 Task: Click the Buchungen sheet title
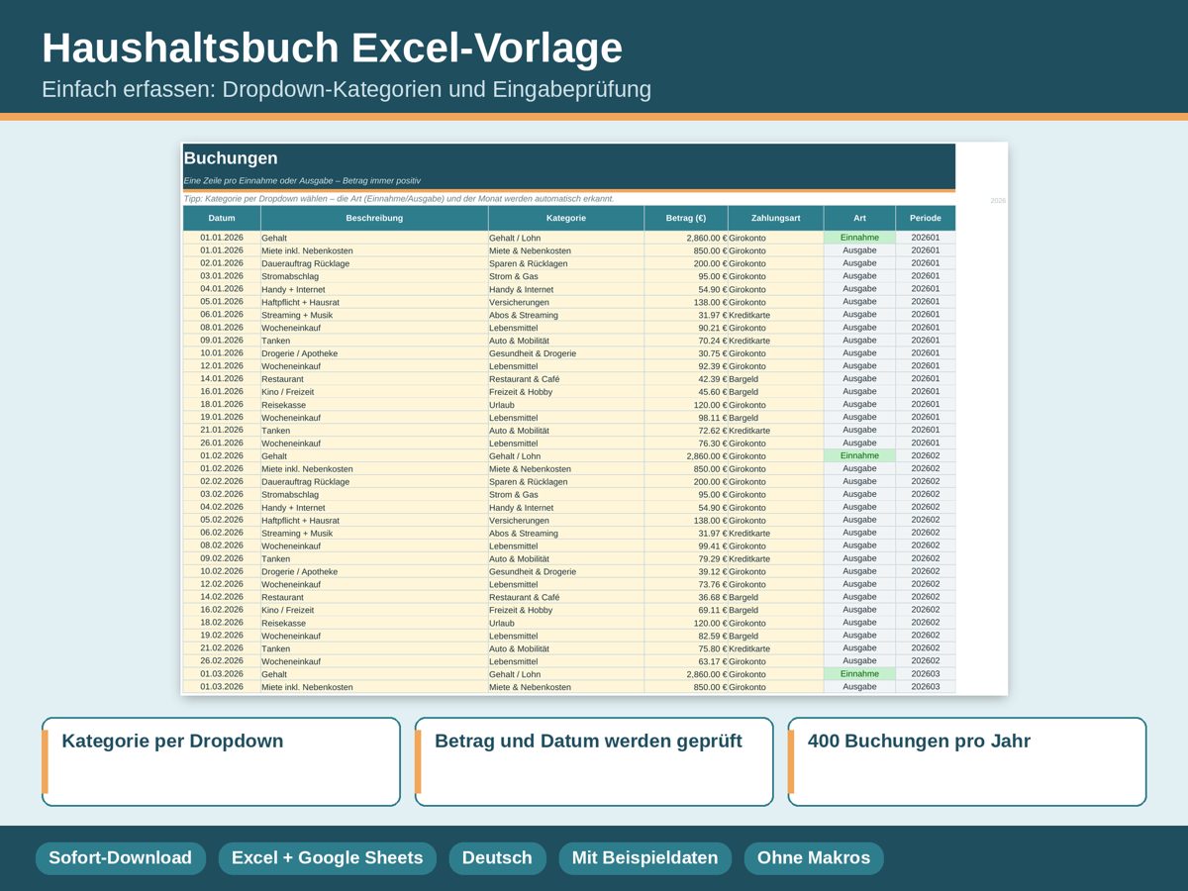point(231,158)
